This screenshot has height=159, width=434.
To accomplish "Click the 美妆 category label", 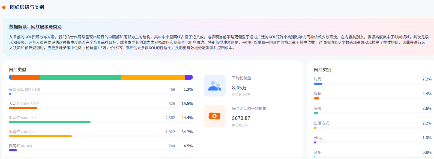I will [318, 108].
